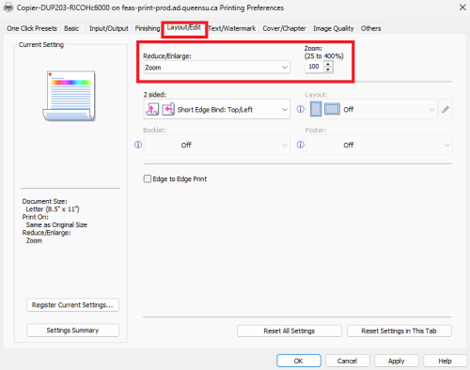Open the Text/Watermark tab
Image resolution: width=470 pixels, height=370 pixels.
[x=232, y=28]
